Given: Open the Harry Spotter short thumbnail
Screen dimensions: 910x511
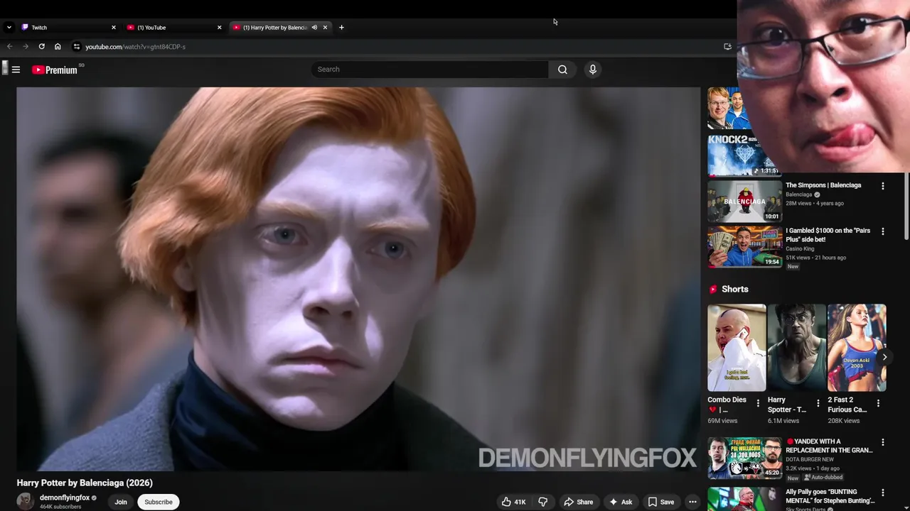Looking at the screenshot, I should pos(796,348).
